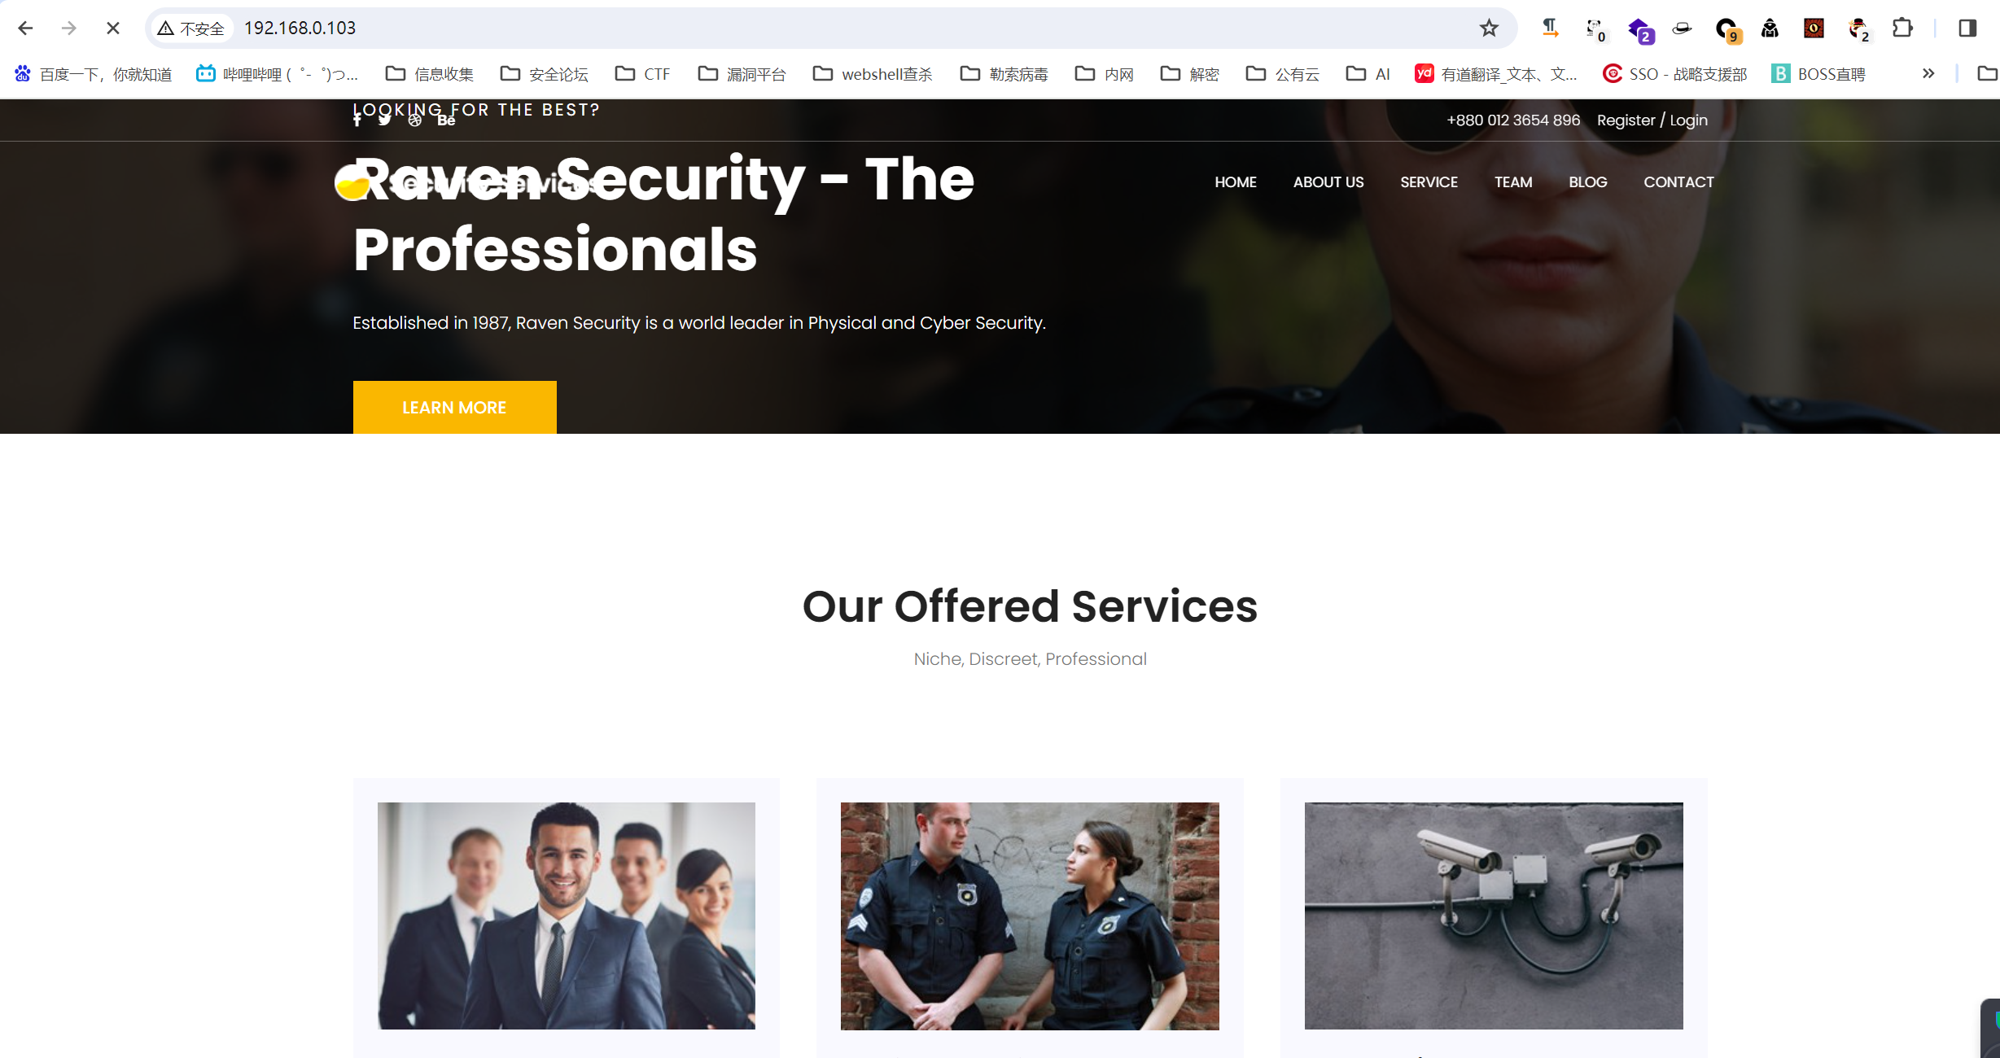Toggle the browser side panel icon
This screenshot has width=2000, height=1058.
pyautogui.click(x=1967, y=28)
